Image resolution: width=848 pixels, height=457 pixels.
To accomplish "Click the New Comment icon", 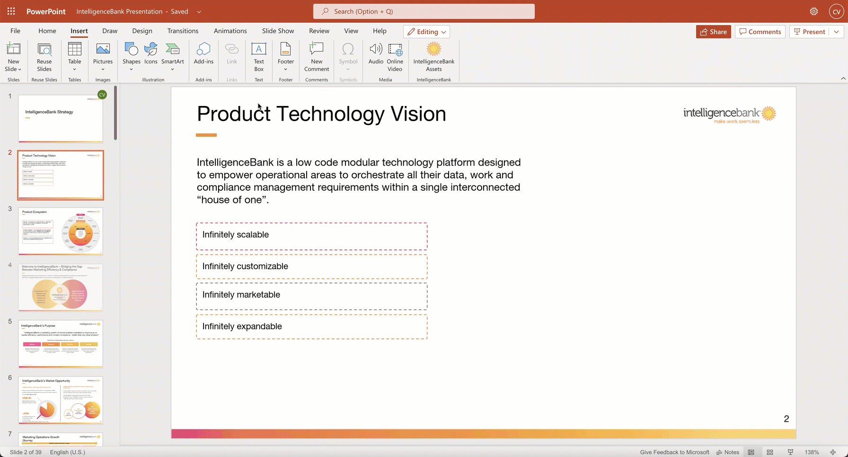I will tap(316, 57).
